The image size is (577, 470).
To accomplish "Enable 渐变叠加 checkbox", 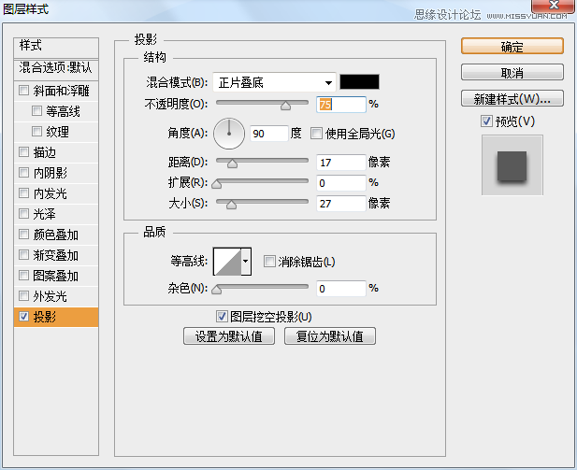I will point(24,255).
